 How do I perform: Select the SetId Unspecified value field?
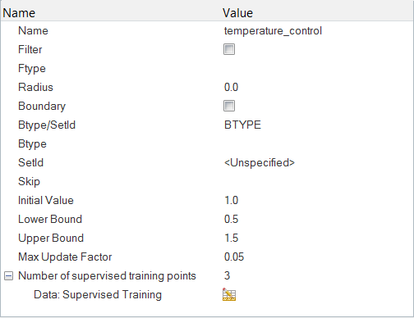click(x=318, y=162)
